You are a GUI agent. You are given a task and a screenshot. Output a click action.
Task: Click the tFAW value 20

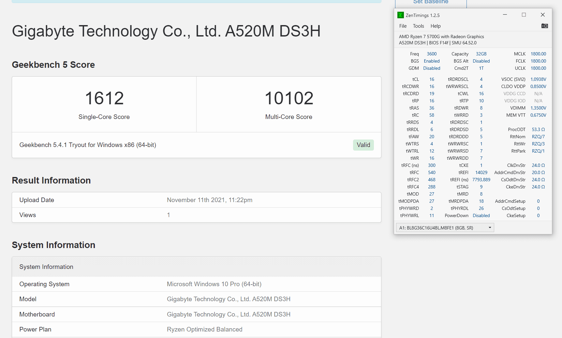click(x=432, y=137)
